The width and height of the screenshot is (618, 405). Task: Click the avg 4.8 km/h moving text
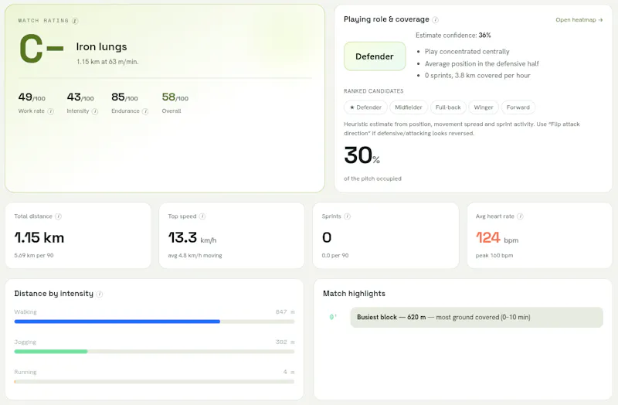coord(195,256)
